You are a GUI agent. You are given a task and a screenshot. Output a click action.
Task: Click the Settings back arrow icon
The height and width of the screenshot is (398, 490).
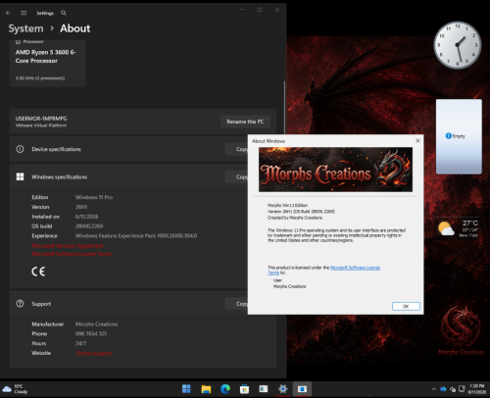click(8, 13)
